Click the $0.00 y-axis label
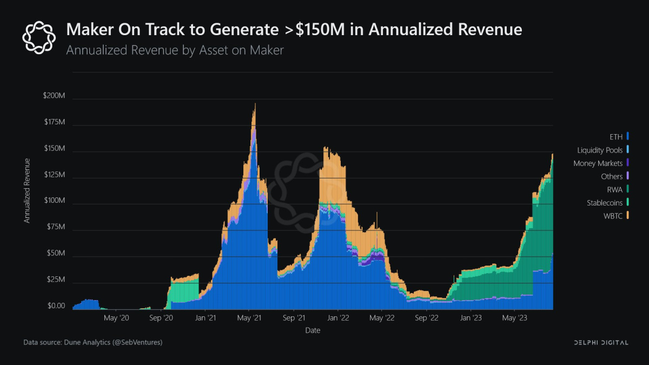The image size is (649, 365). click(56, 306)
